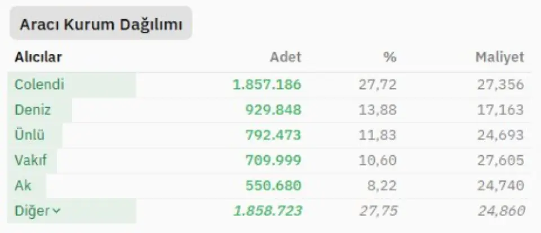Image resolution: width=541 pixels, height=233 pixels.
Task: Select the Vakıf broker row
Action: (x=31, y=161)
